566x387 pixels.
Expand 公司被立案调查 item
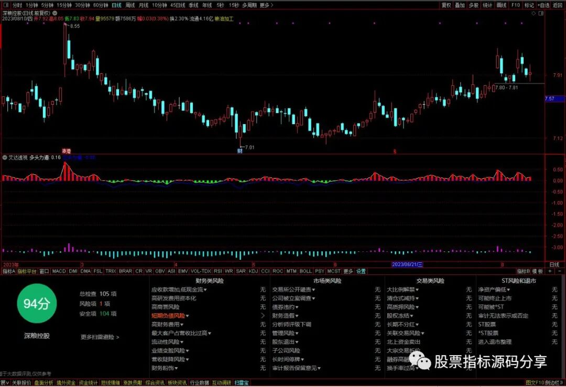pos(293,298)
